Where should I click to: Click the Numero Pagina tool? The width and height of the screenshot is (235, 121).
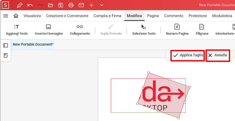point(177,30)
